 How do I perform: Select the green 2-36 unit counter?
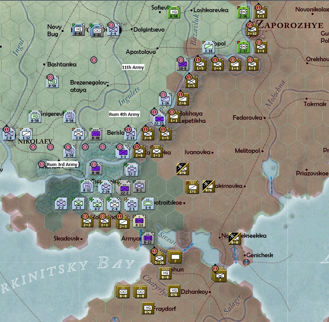244,12
